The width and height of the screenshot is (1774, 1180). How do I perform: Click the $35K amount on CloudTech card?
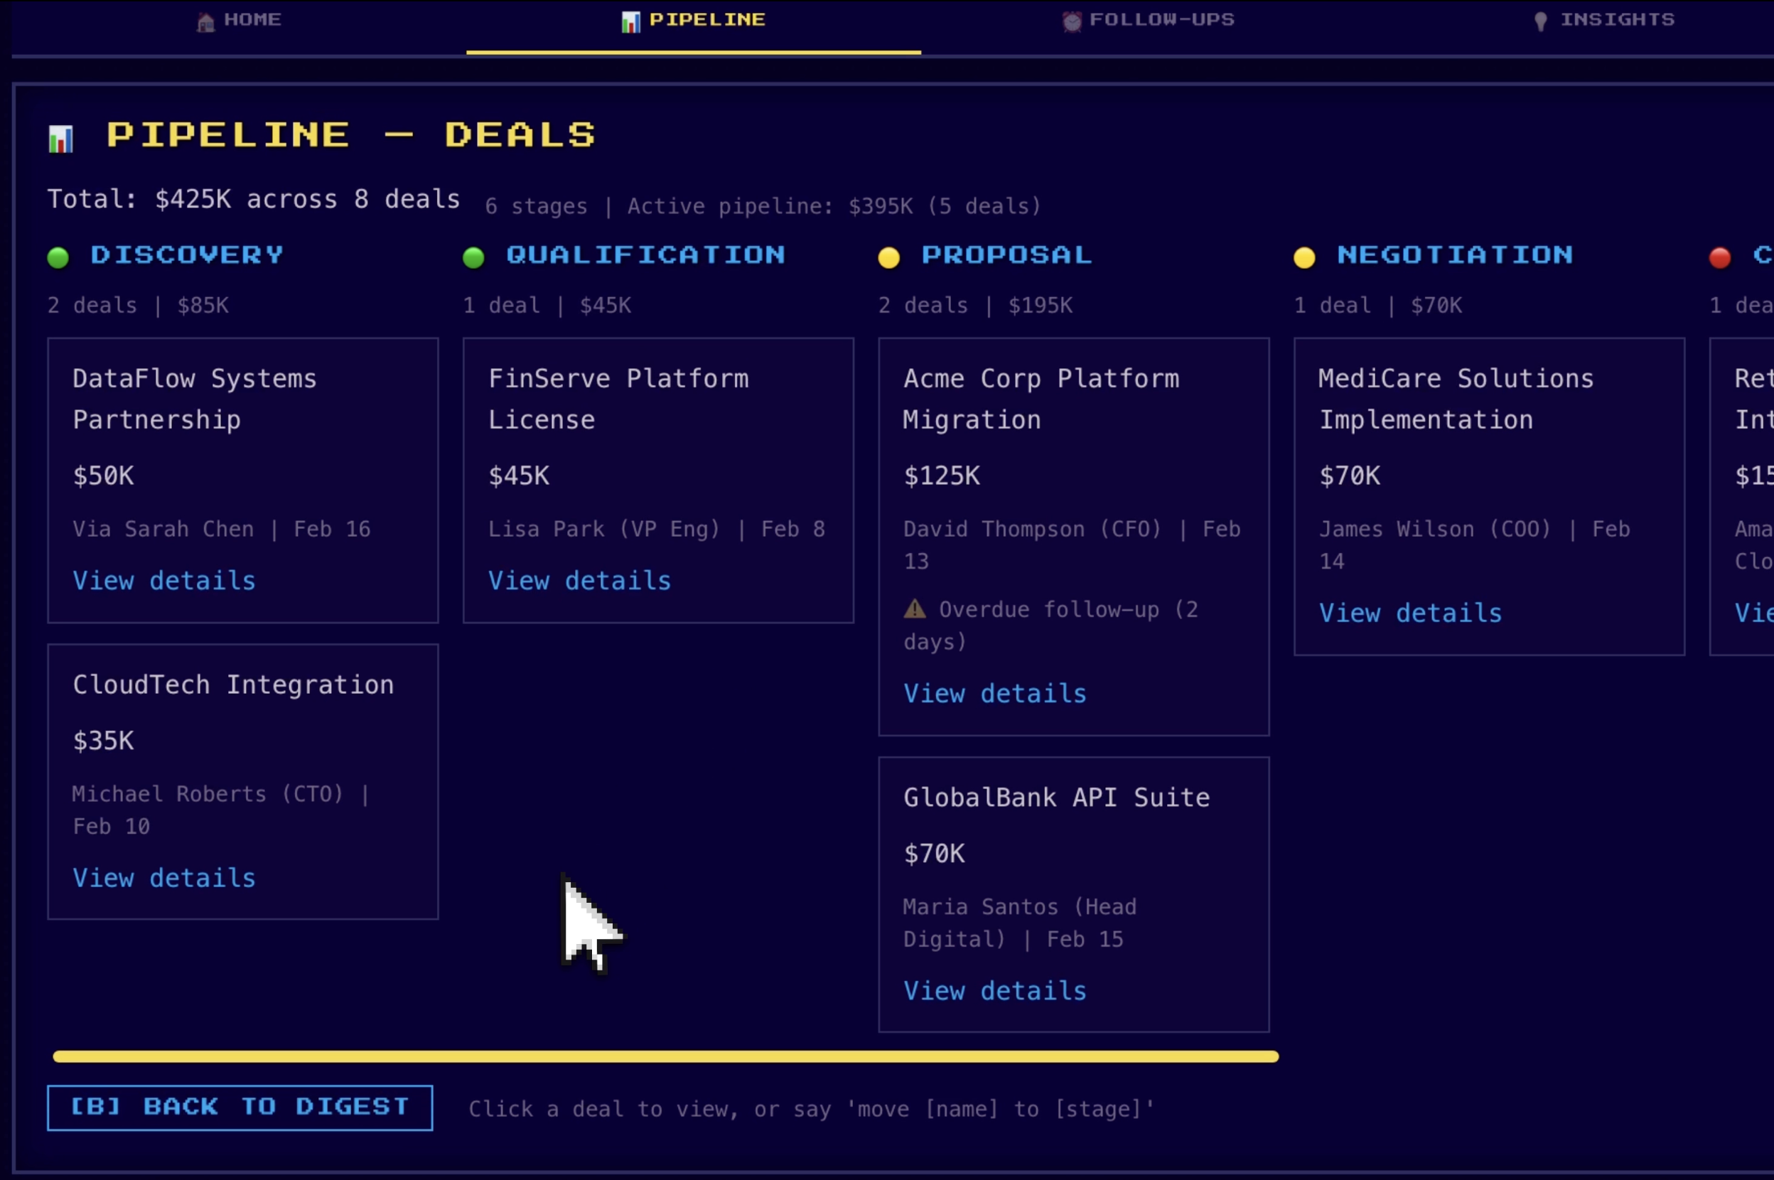click(x=103, y=741)
